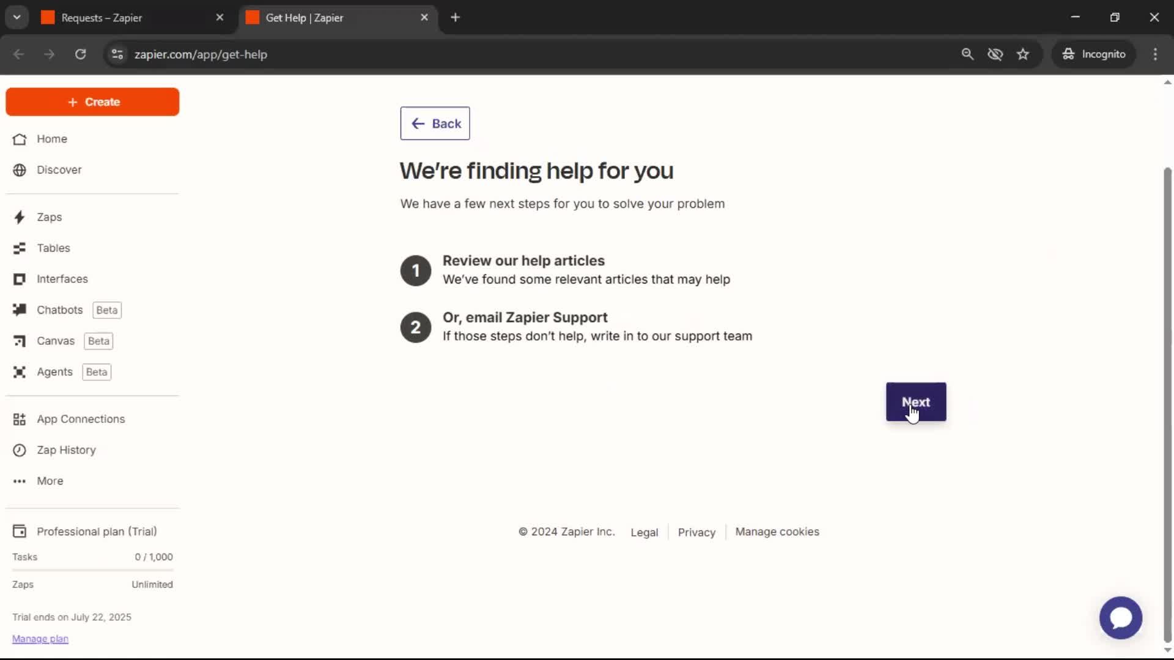Click the zoom magnifier icon
The height and width of the screenshot is (660, 1174).
(967, 54)
